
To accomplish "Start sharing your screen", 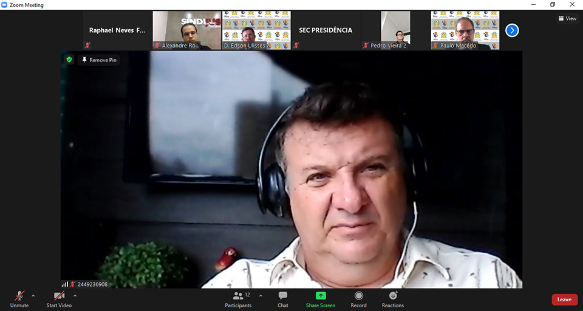I will (320, 298).
